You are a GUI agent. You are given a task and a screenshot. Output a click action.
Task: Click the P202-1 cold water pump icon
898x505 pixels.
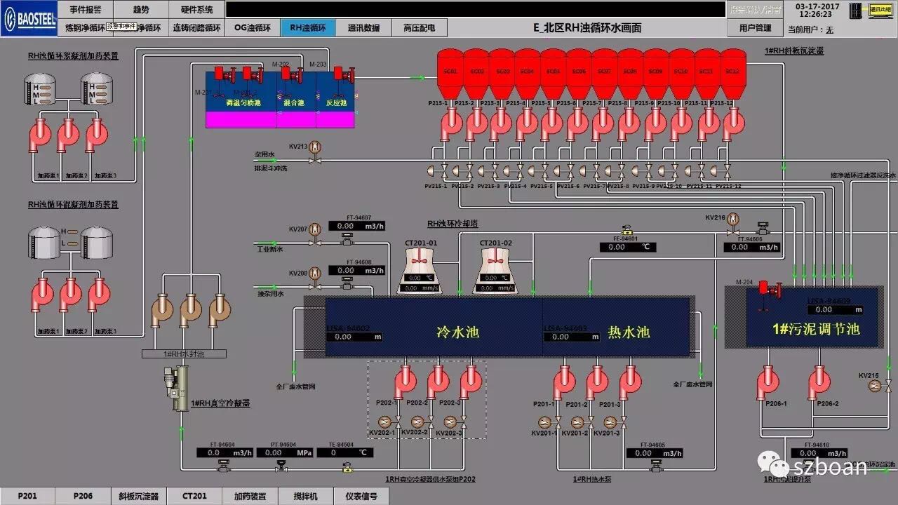[404, 381]
